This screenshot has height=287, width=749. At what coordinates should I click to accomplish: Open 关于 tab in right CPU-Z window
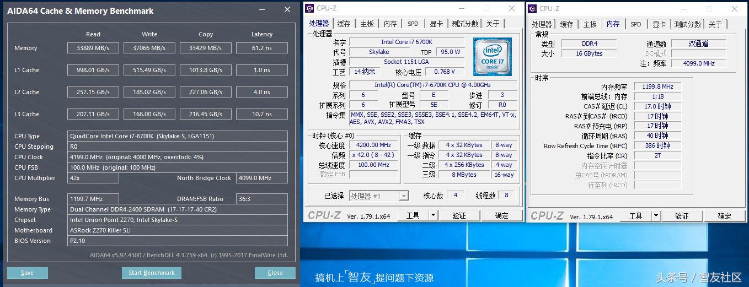click(x=715, y=24)
